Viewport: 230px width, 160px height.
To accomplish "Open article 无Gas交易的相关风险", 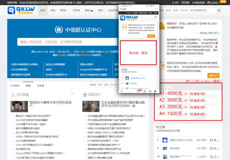I will click(27, 132).
